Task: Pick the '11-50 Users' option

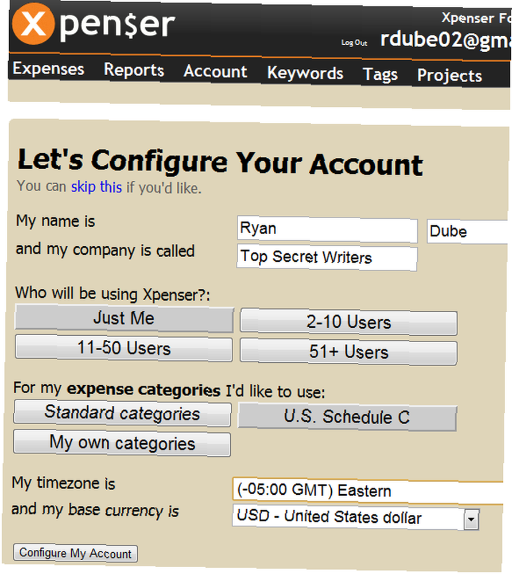Action: pyautogui.click(x=124, y=348)
